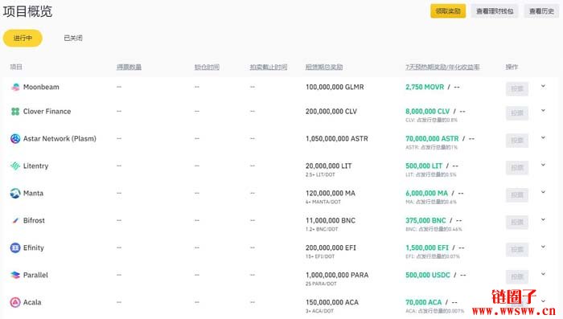
Task: Select the Bifrost project name
Action: 34,221
